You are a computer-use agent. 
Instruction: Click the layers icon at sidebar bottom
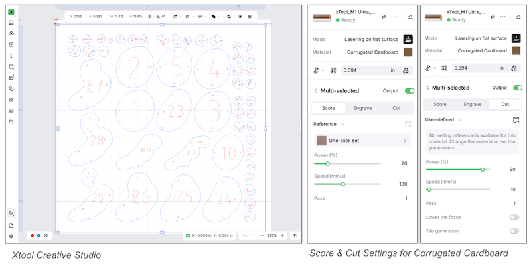coord(11,235)
